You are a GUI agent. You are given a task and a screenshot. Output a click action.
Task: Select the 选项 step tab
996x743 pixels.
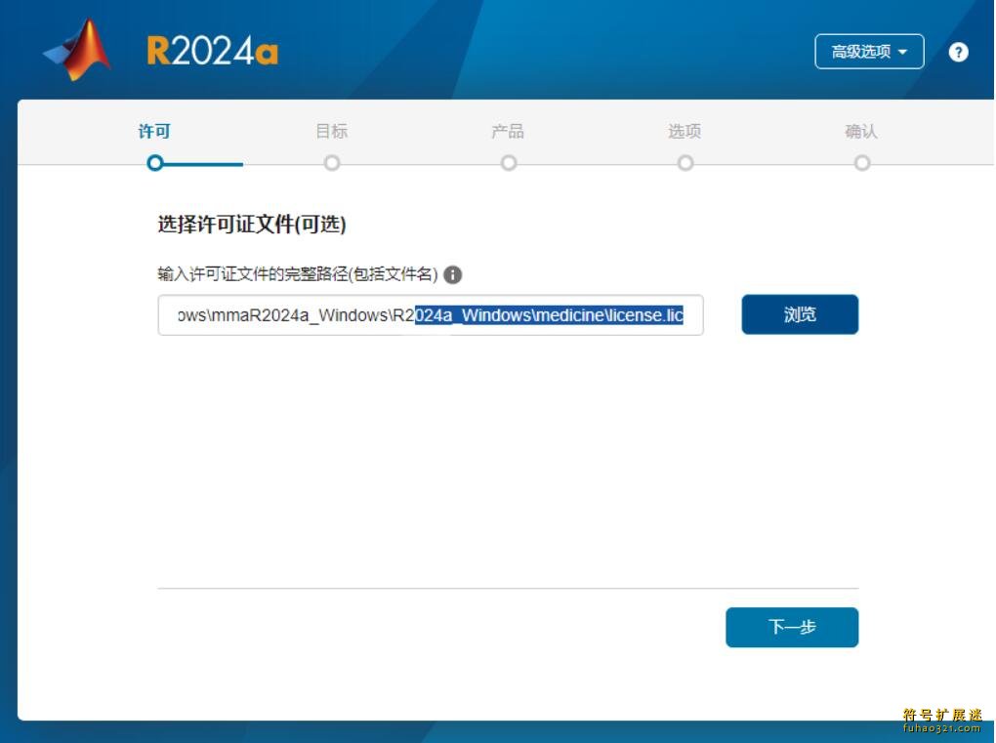point(685,132)
